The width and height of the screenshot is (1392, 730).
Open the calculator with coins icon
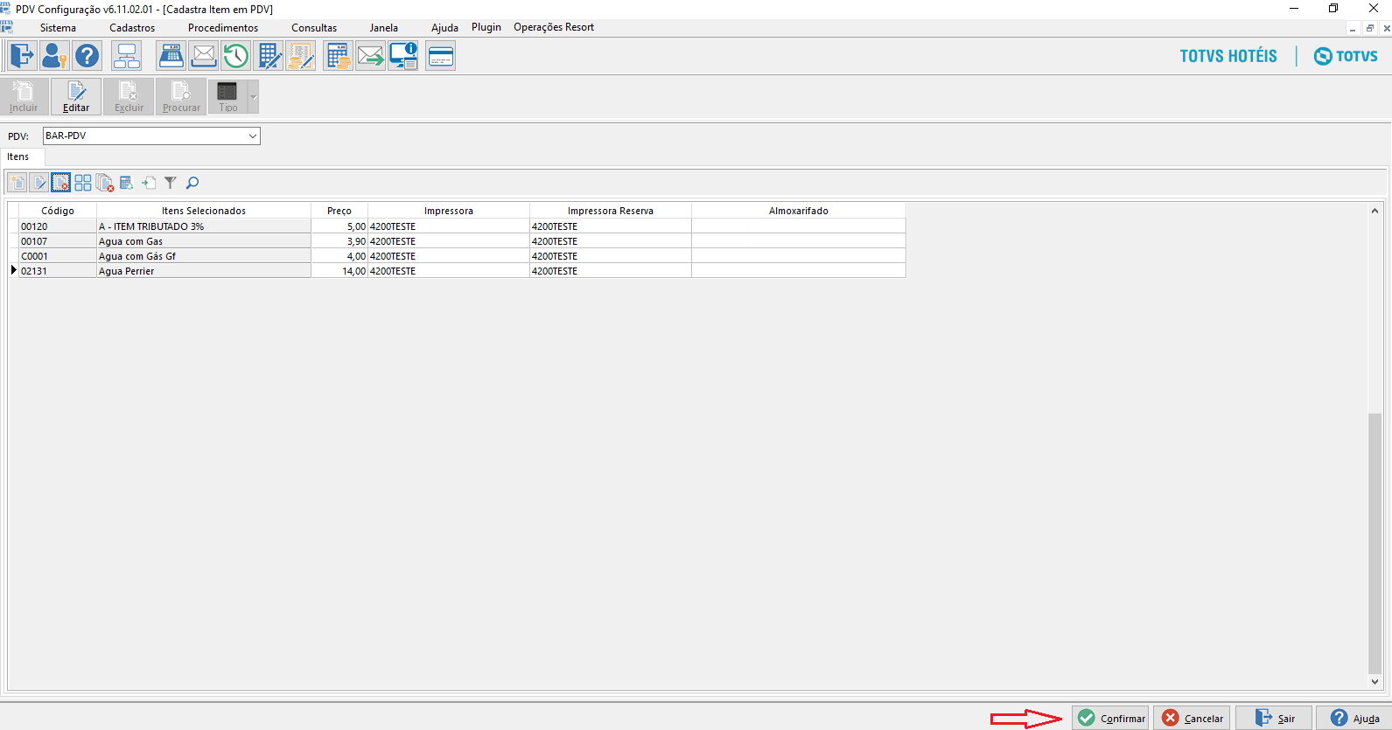[338, 56]
